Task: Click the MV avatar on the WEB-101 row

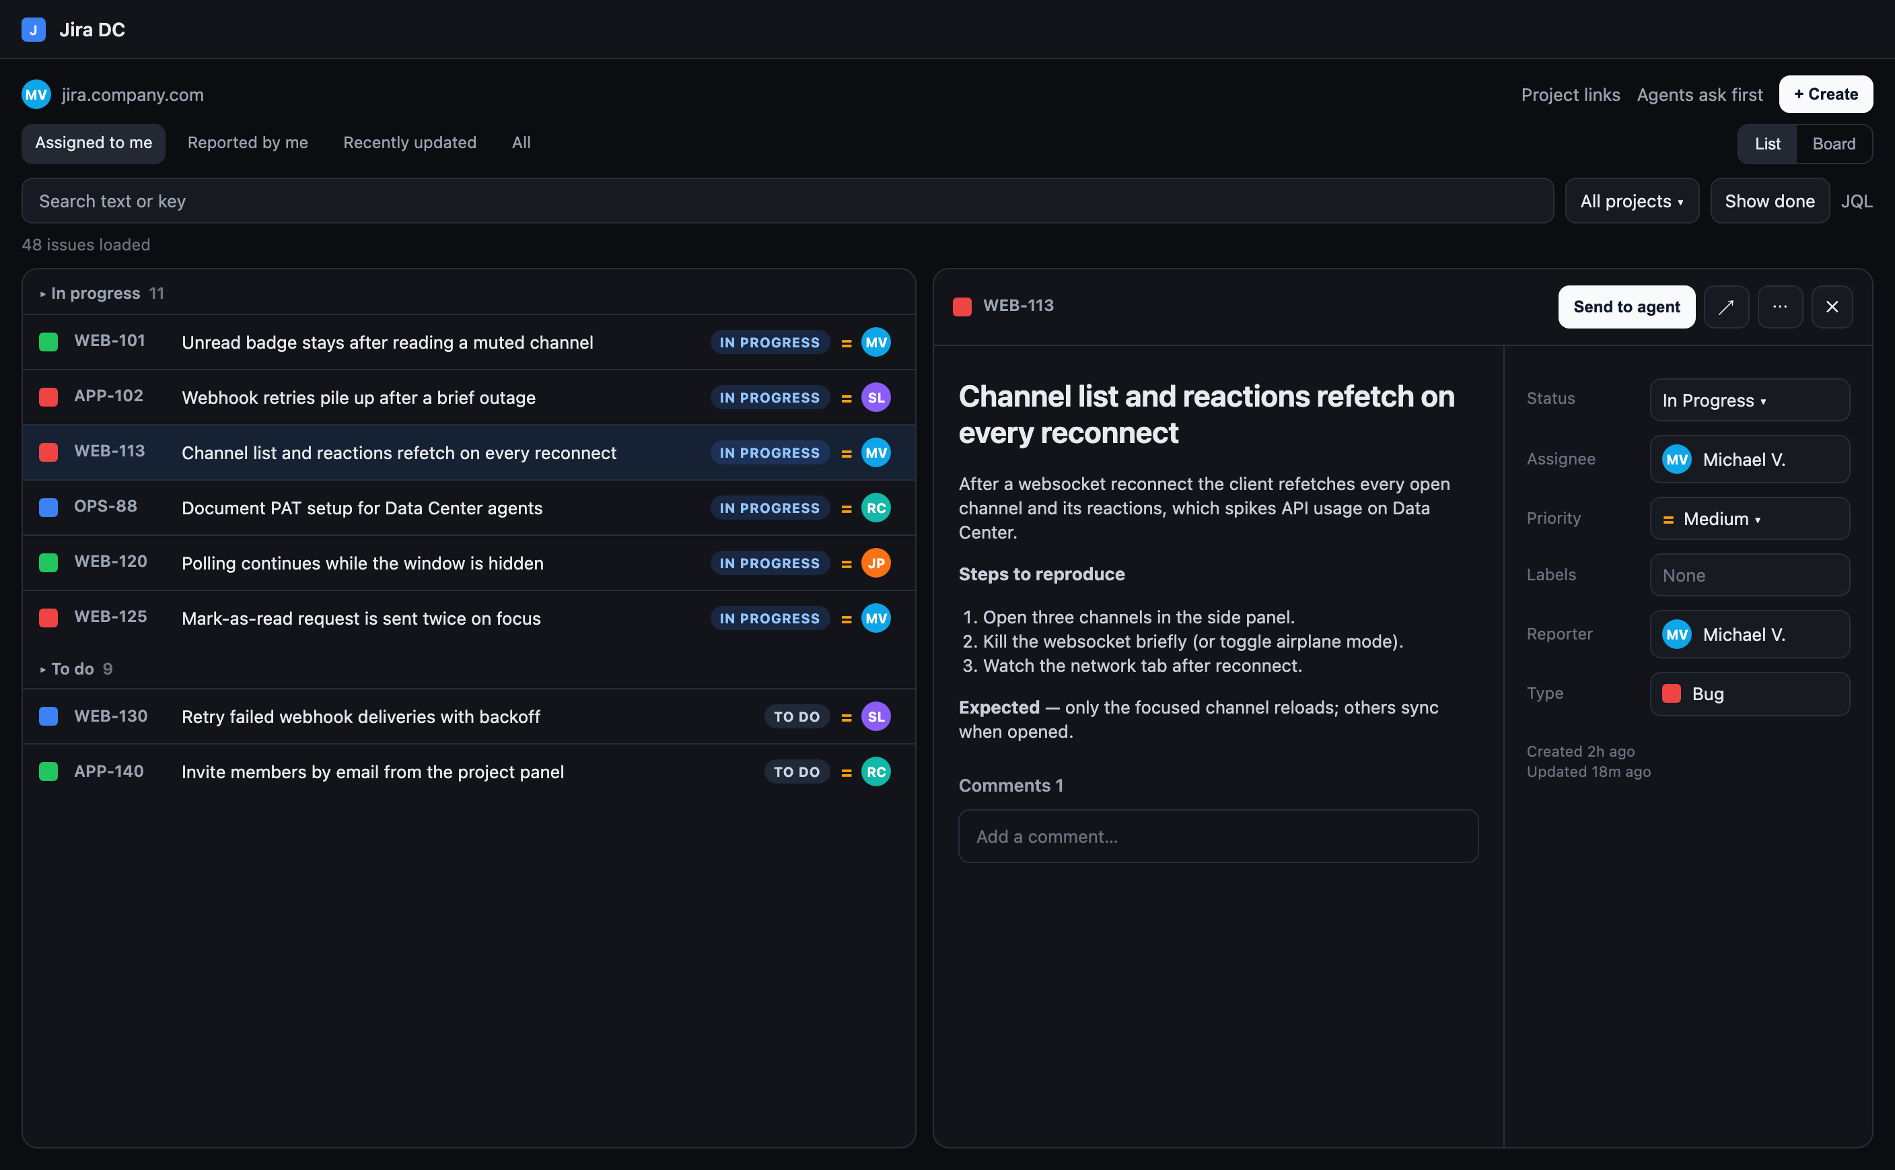Action: click(875, 342)
